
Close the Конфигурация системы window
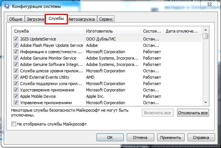click(209, 4)
